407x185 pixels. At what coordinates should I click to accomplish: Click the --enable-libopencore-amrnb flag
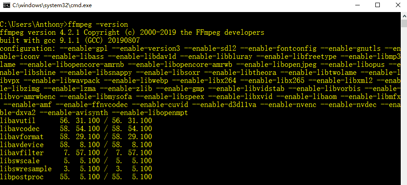click(72, 65)
